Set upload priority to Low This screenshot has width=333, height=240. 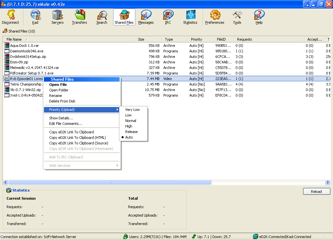click(x=133, y=115)
